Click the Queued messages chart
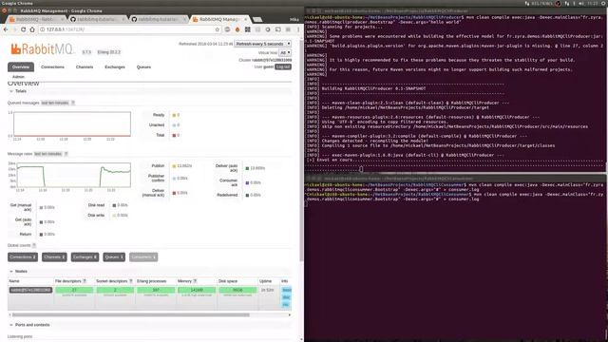 pyautogui.click(x=72, y=124)
